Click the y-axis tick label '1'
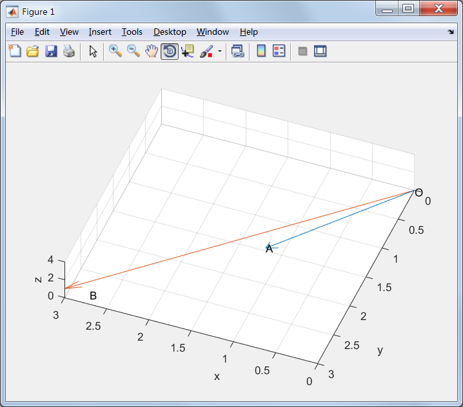 coord(396,260)
